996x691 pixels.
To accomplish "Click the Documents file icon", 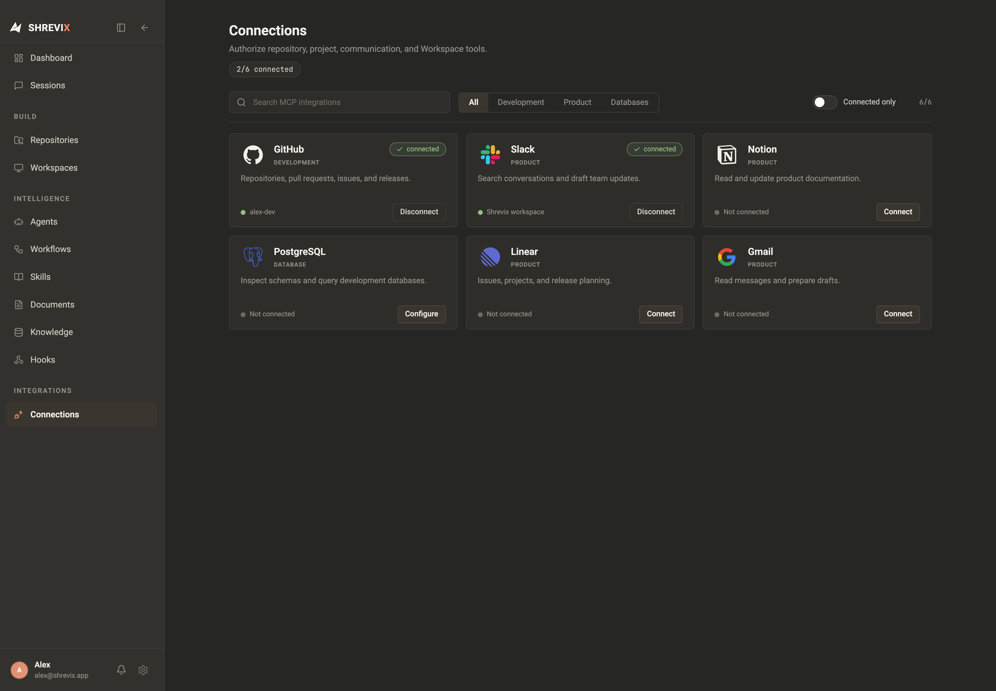I will [x=19, y=305].
